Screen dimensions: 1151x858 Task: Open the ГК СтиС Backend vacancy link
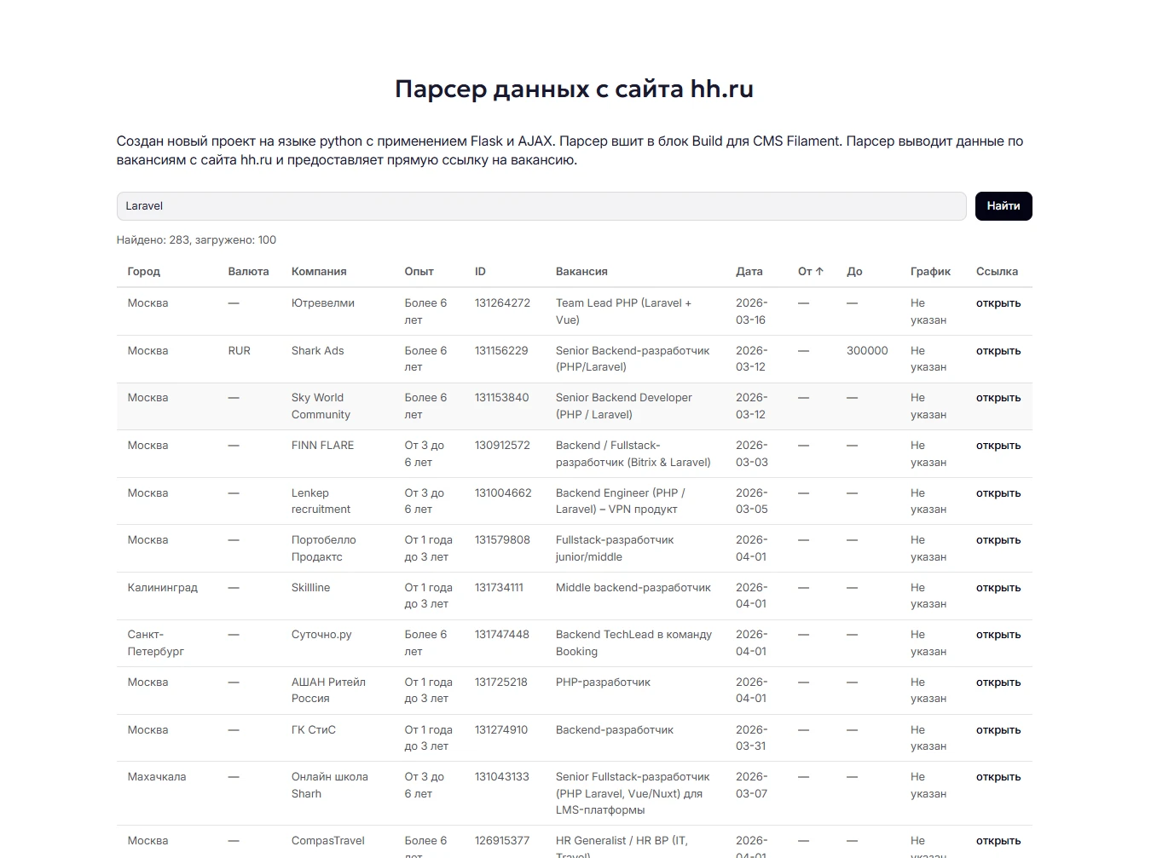point(998,729)
